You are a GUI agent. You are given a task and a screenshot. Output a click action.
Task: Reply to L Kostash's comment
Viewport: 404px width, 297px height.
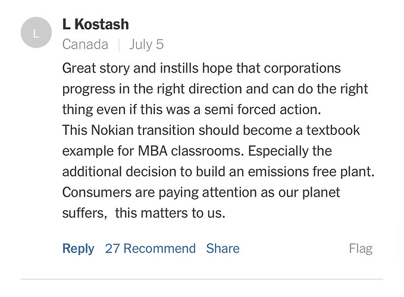tap(78, 248)
